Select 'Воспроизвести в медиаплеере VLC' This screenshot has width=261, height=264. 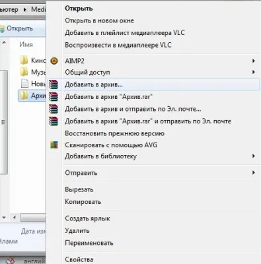click(118, 45)
